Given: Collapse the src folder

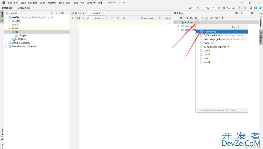Looking at the screenshot, I should click(9, 32).
